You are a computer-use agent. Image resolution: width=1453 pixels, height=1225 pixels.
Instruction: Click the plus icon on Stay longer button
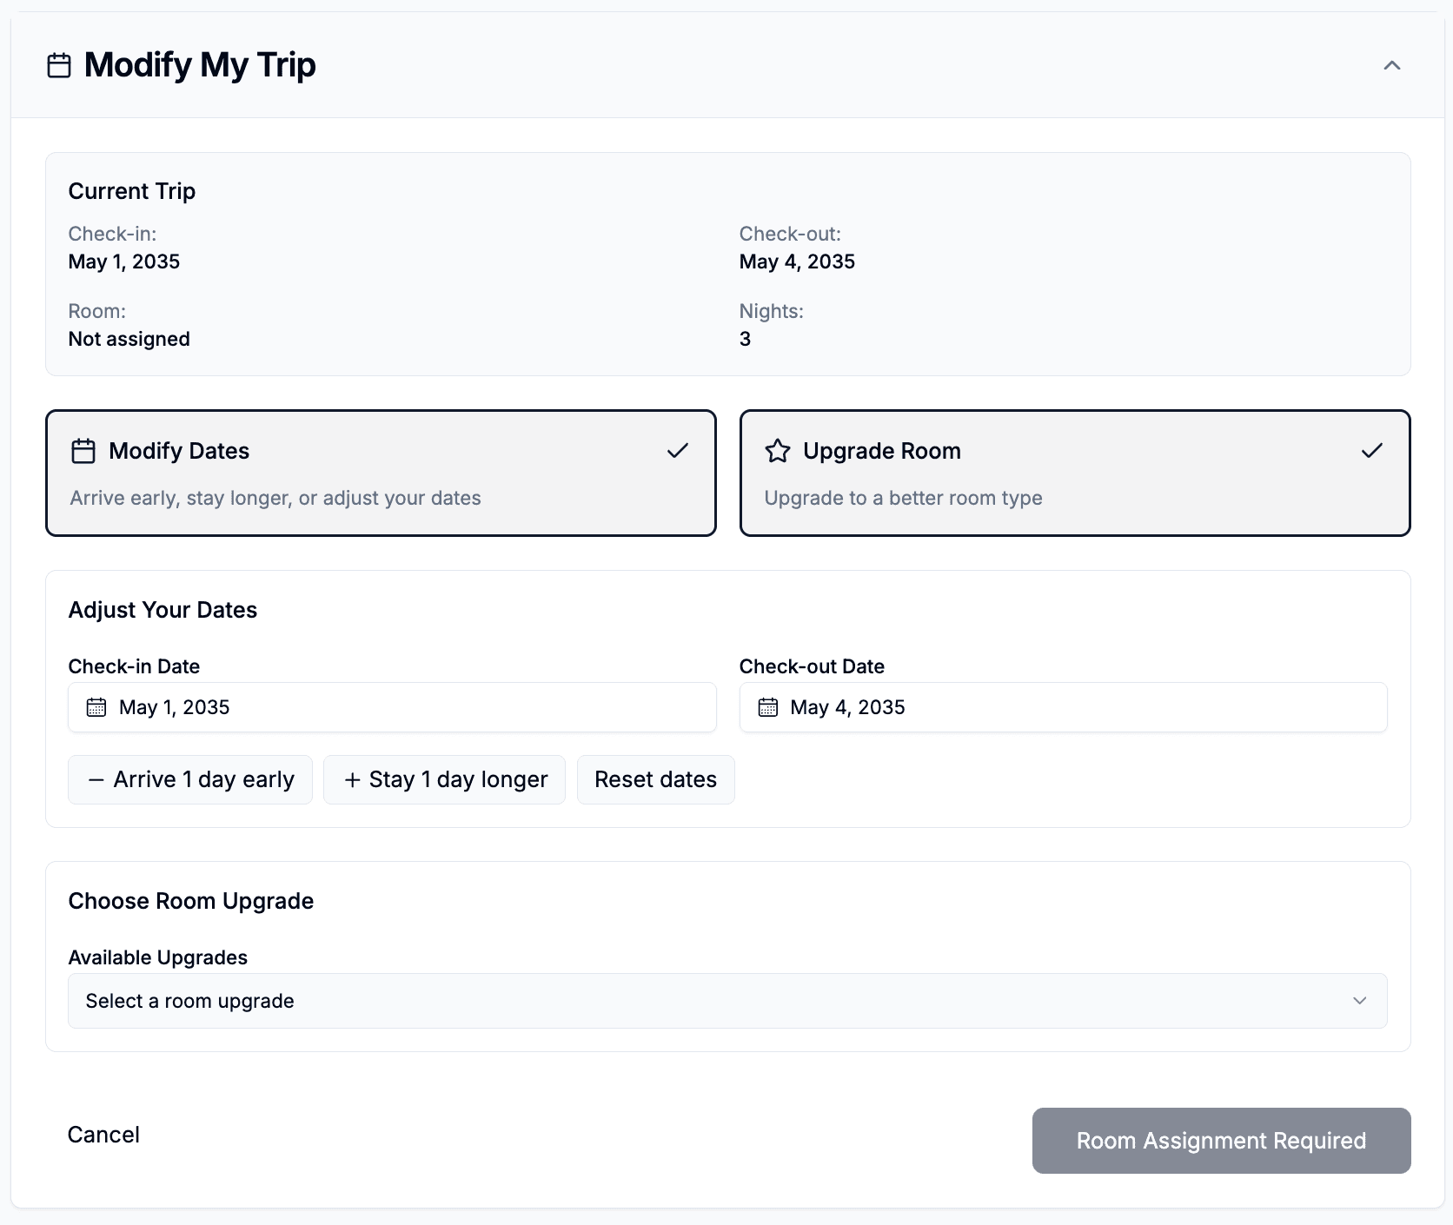tap(352, 780)
